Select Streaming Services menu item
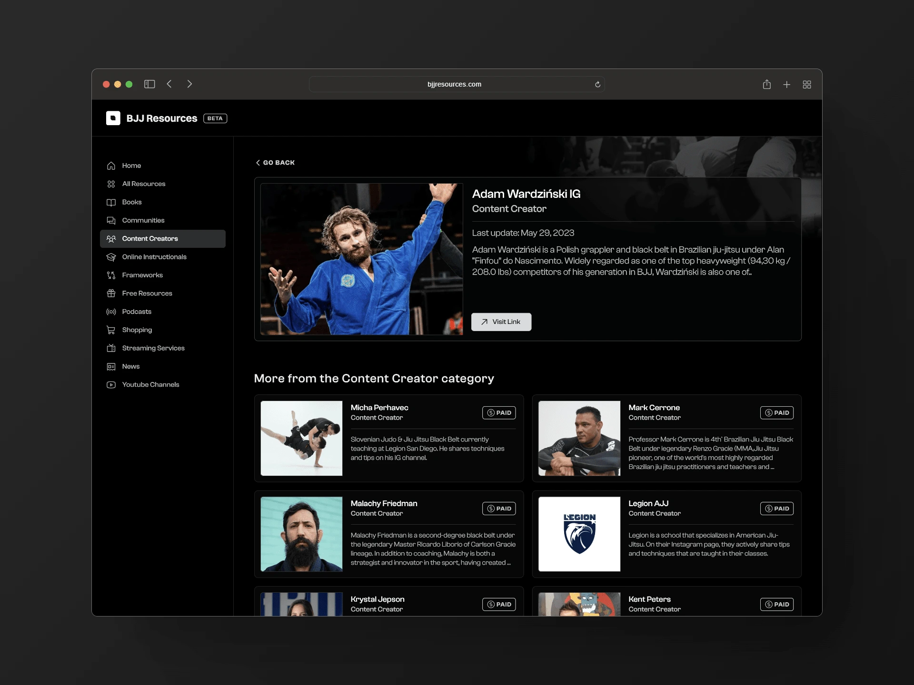The image size is (914, 685). click(x=163, y=348)
